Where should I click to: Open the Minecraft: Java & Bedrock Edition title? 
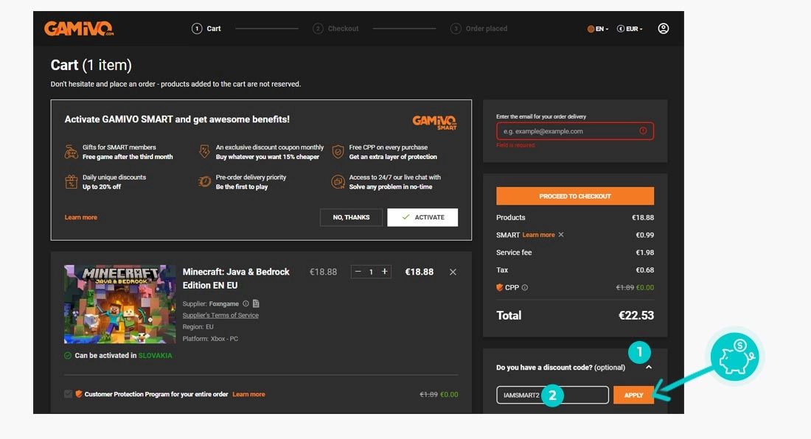tap(236, 278)
